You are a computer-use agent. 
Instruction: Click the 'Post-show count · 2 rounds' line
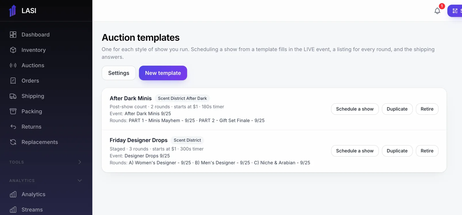pyautogui.click(x=167, y=107)
